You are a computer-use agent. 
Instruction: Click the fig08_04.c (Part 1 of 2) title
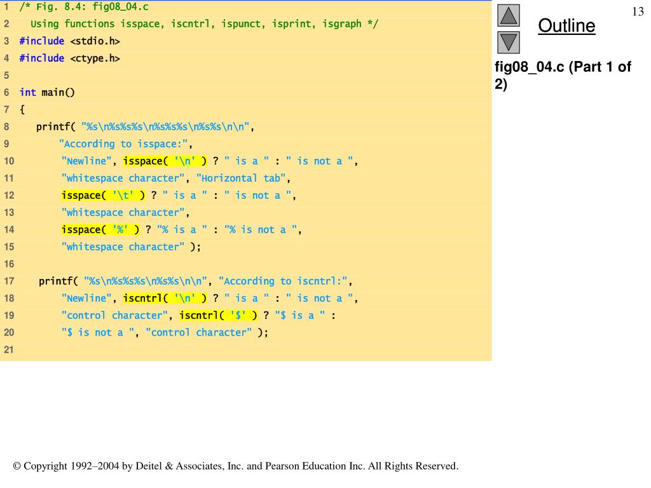563,75
